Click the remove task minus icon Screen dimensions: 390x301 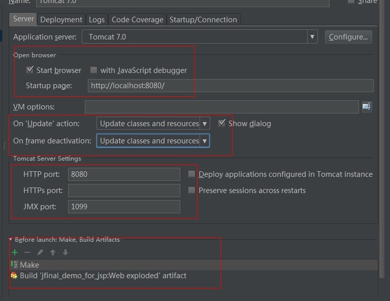point(27,252)
